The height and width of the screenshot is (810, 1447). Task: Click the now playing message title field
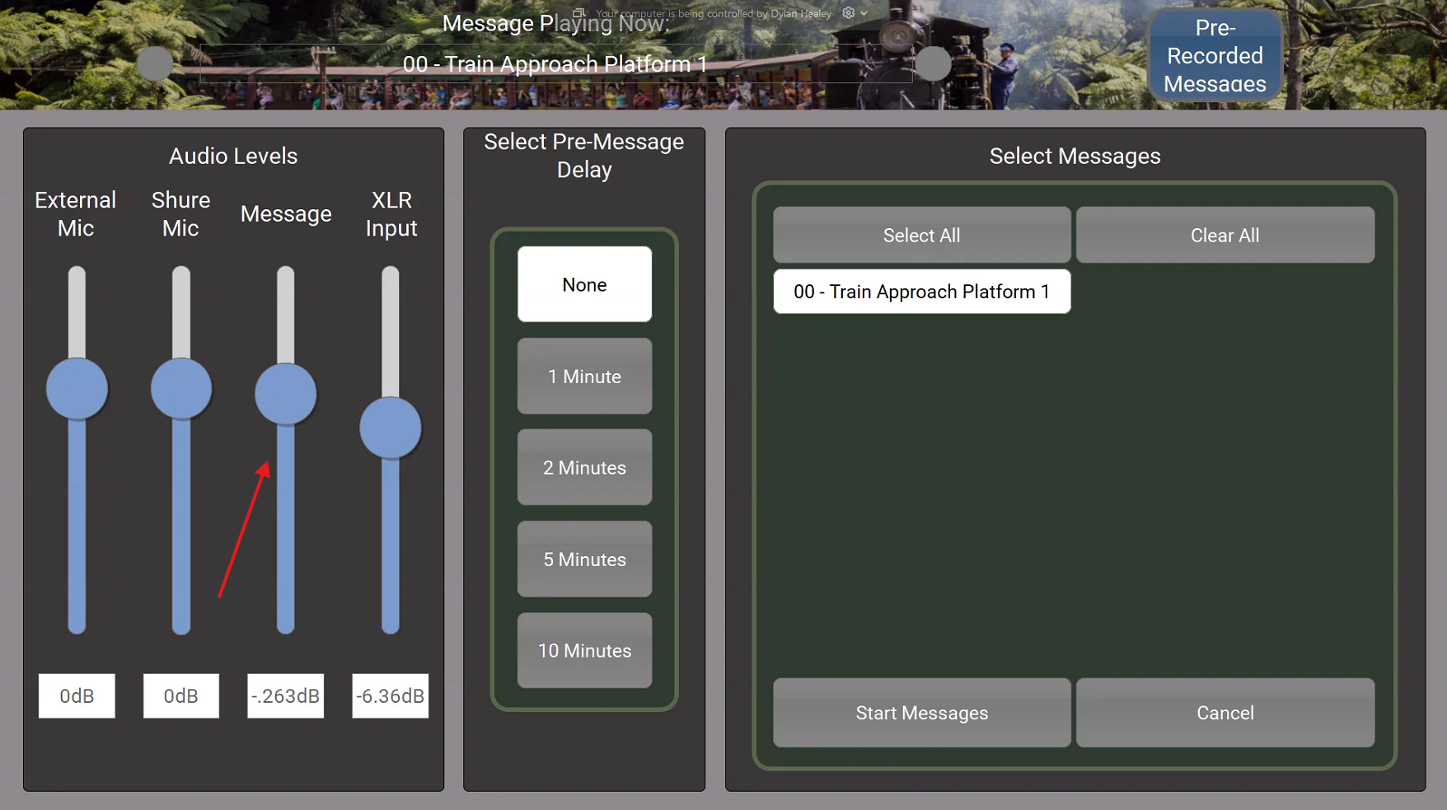[x=555, y=63]
